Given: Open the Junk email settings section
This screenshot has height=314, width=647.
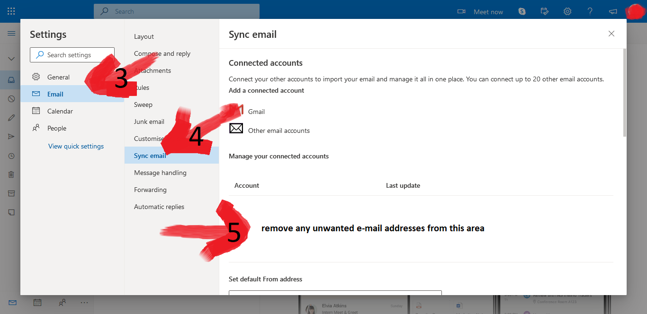Looking at the screenshot, I should pyautogui.click(x=149, y=122).
